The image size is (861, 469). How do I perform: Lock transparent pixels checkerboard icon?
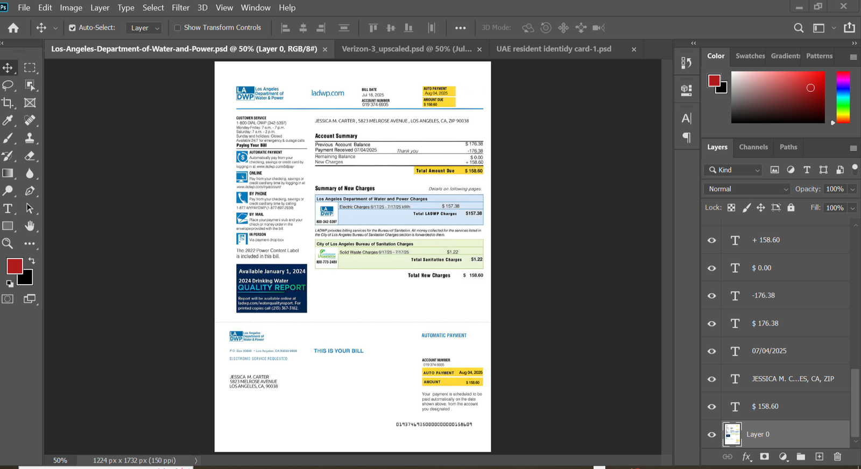pyautogui.click(x=731, y=207)
